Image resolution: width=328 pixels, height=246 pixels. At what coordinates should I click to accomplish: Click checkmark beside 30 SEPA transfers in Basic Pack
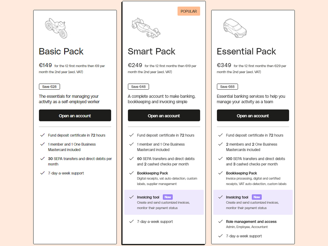(42, 159)
